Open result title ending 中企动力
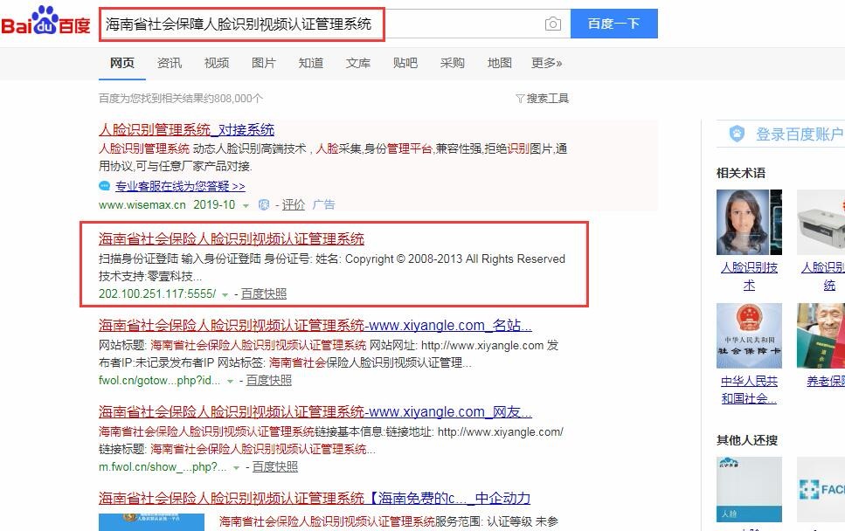 315,498
